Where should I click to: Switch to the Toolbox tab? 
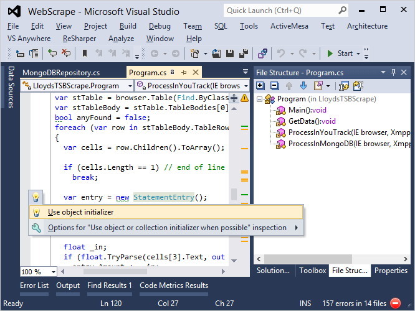[x=313, y=271]
